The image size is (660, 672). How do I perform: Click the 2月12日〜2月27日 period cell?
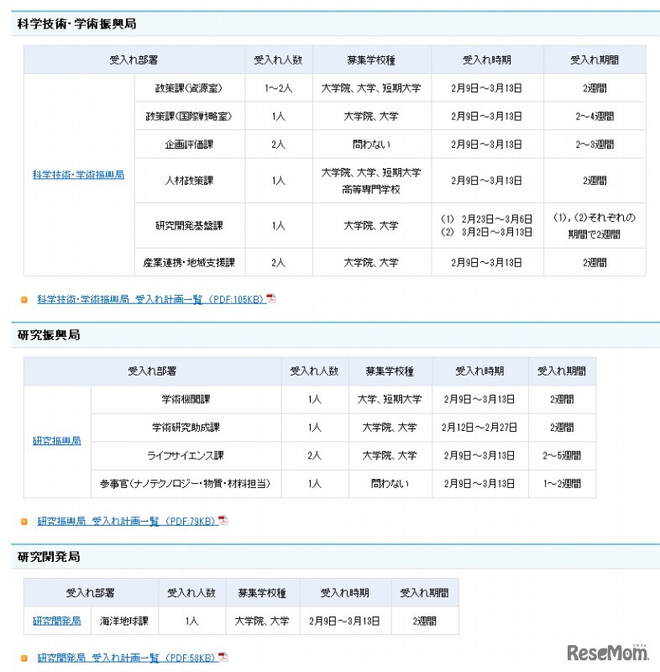[480, 428]
